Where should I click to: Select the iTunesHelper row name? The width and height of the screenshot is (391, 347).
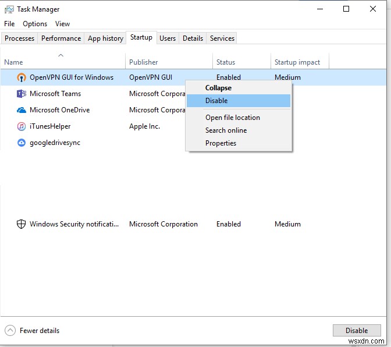click(50, 126)
